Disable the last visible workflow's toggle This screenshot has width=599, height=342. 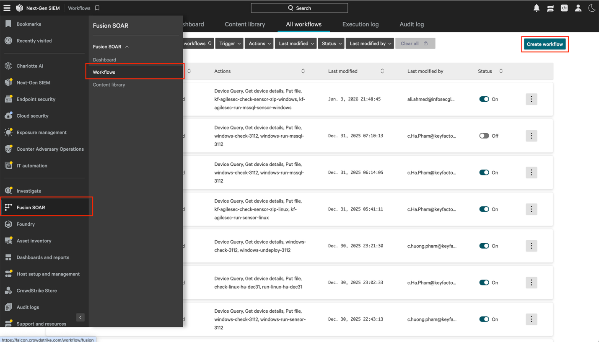pos(484,319)
